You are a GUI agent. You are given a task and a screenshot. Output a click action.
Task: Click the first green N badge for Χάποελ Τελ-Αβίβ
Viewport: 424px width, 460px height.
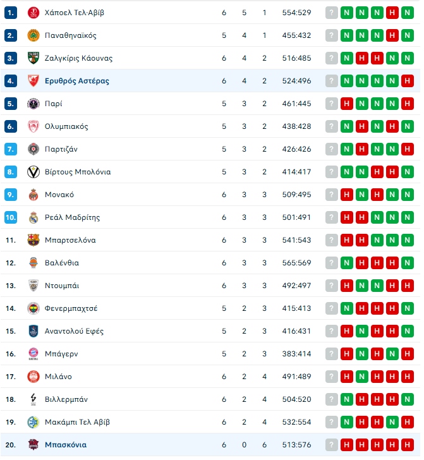pyautogui.click(x=347, y=13)
